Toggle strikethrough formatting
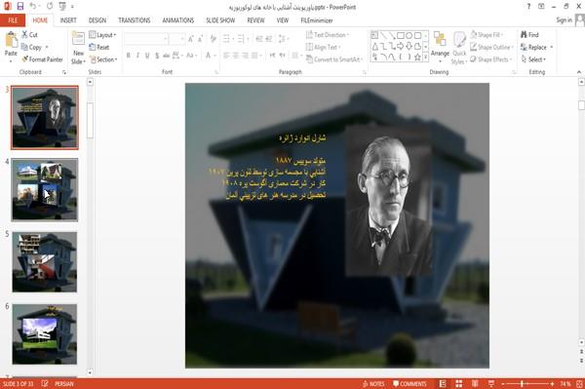This screenshot has width=585, height=389. (x=167, y=56)
